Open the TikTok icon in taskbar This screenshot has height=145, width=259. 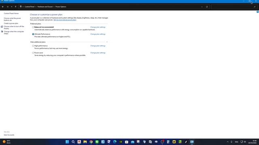(x=186, y=142)
